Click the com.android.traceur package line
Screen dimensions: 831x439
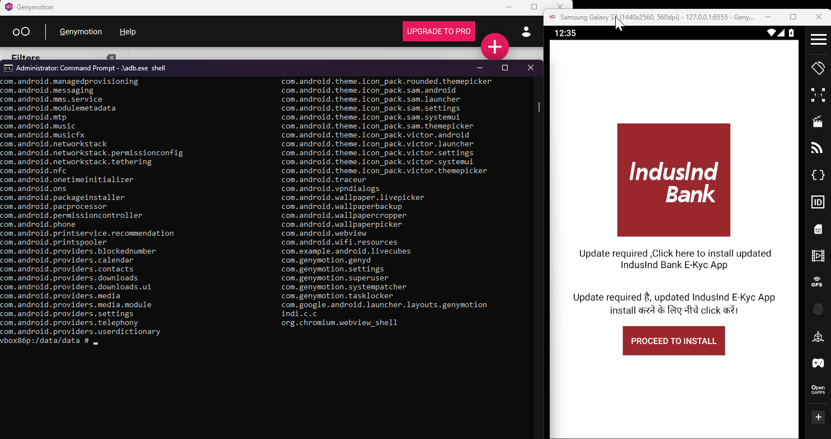[324, 180]
